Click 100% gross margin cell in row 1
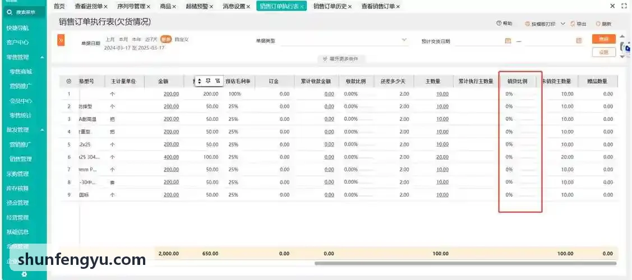Image resolution: width=632 pixels, height=280 pixels. tap(234, 94)
